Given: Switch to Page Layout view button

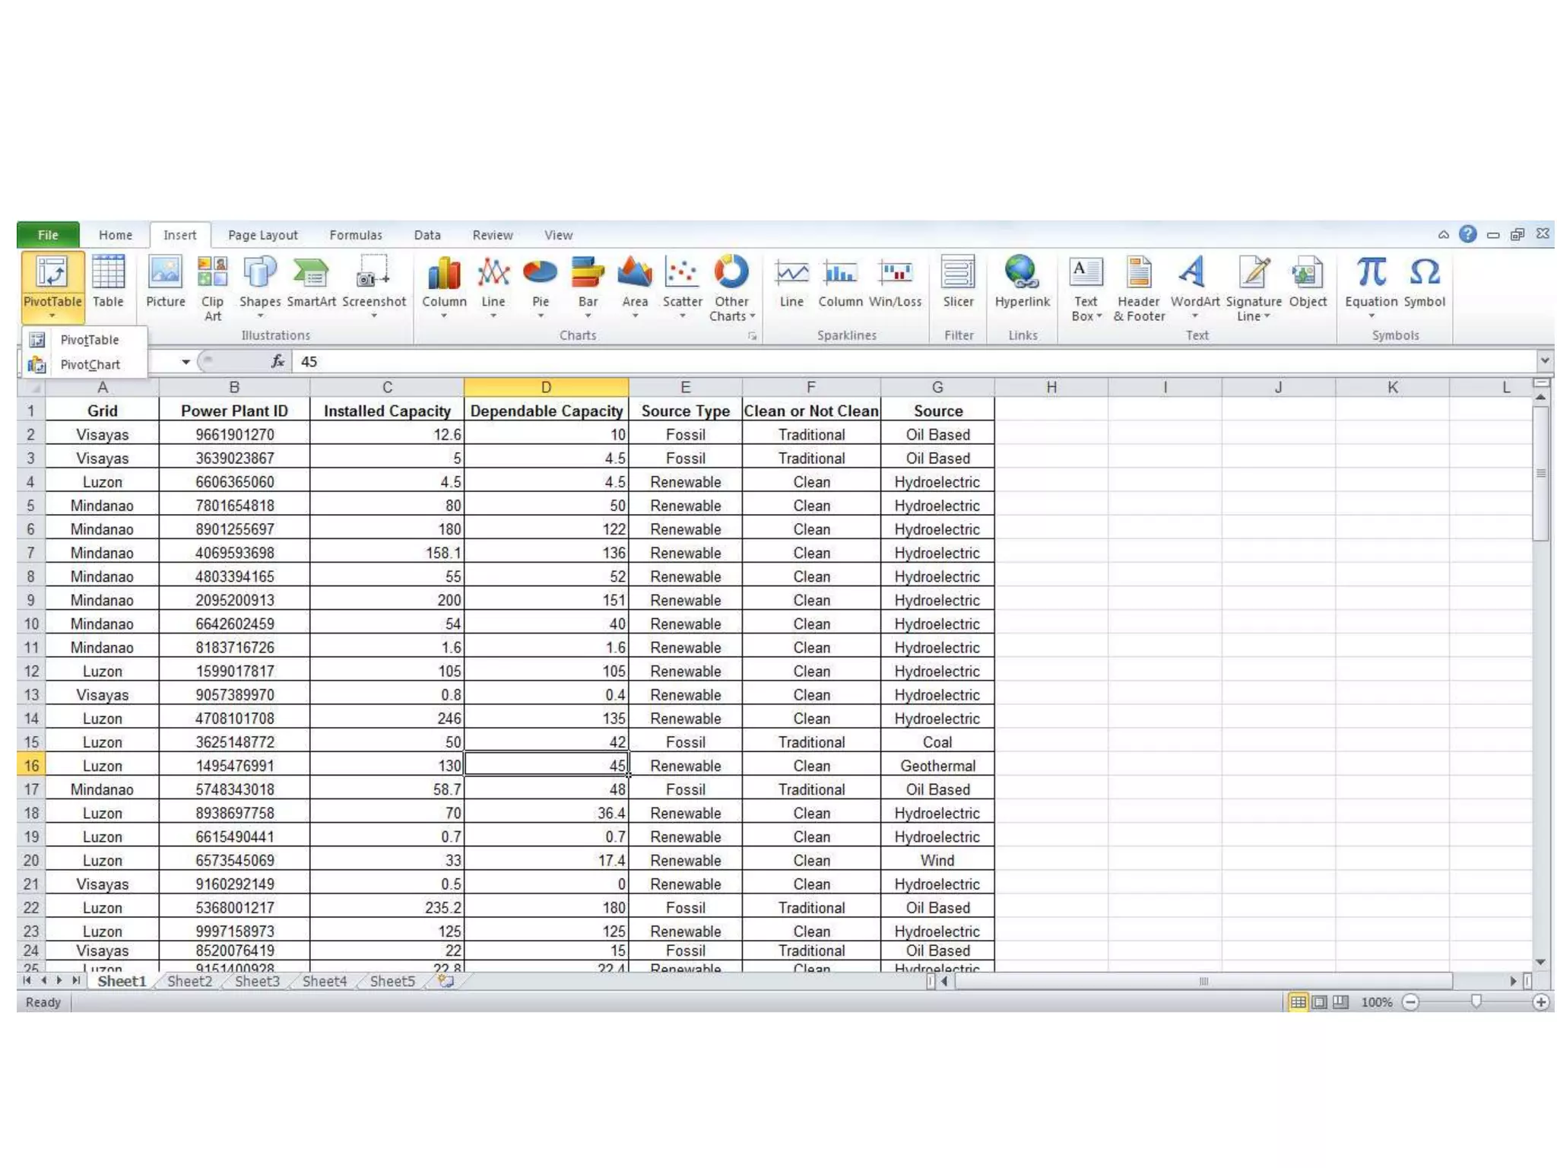Looking at the screenshot, I should pos(1320,1002).
